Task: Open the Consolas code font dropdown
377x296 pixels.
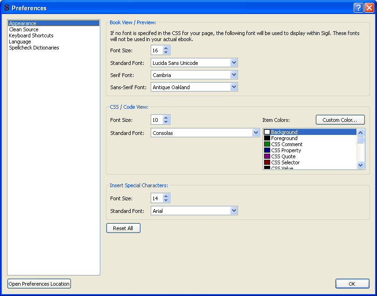Action: (x=256, y=133)
